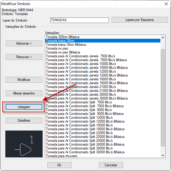Click the Adicionar > button

[24, 43]
